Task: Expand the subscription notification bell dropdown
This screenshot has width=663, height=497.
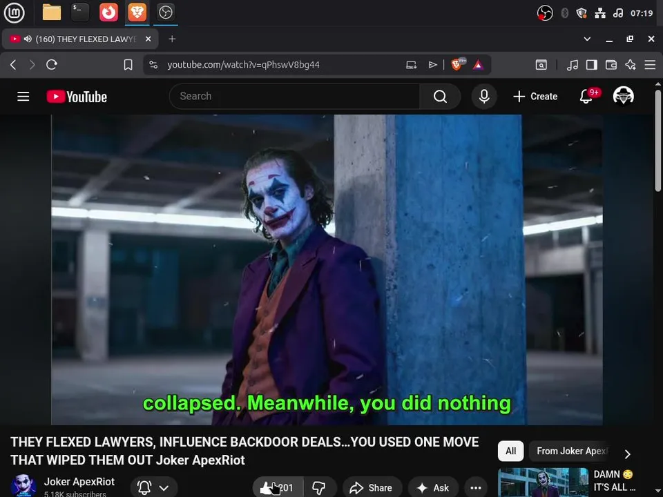Action: coord(154,488)
